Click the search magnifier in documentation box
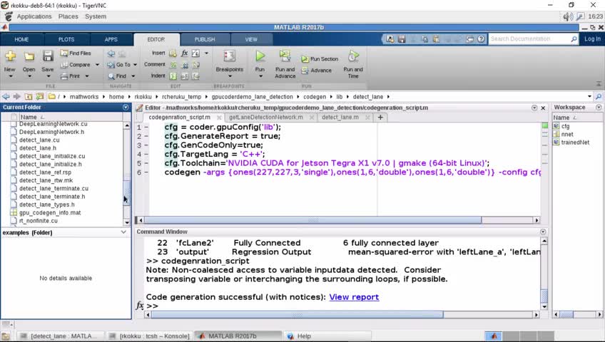The image size is (605, 342). point(574,39)
